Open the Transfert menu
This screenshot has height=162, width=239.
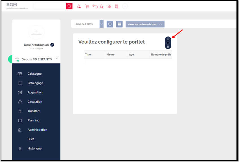point(34,111)
